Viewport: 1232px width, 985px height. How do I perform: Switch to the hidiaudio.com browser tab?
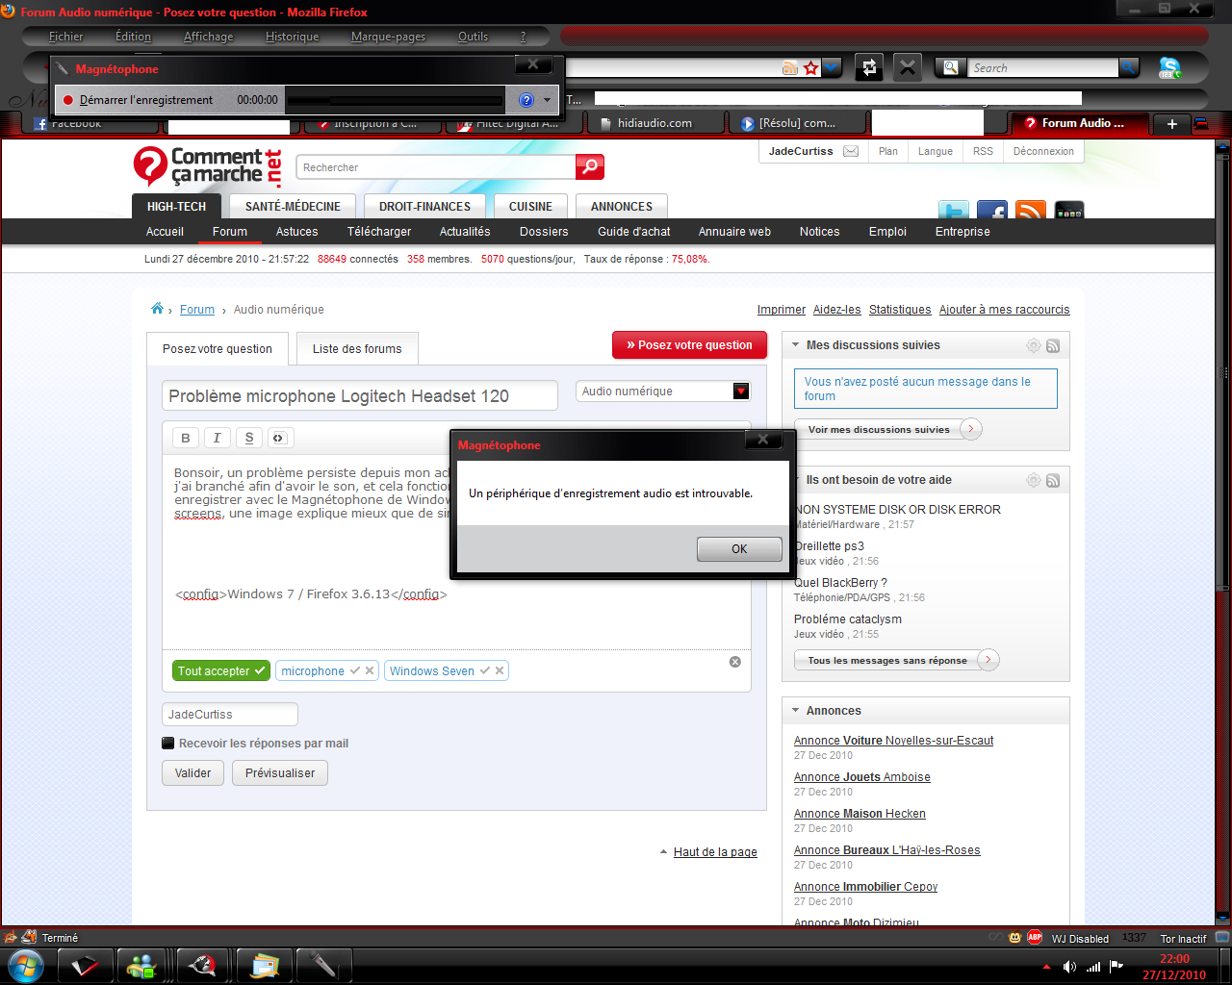pyautogui.click(x=654, y=123)
